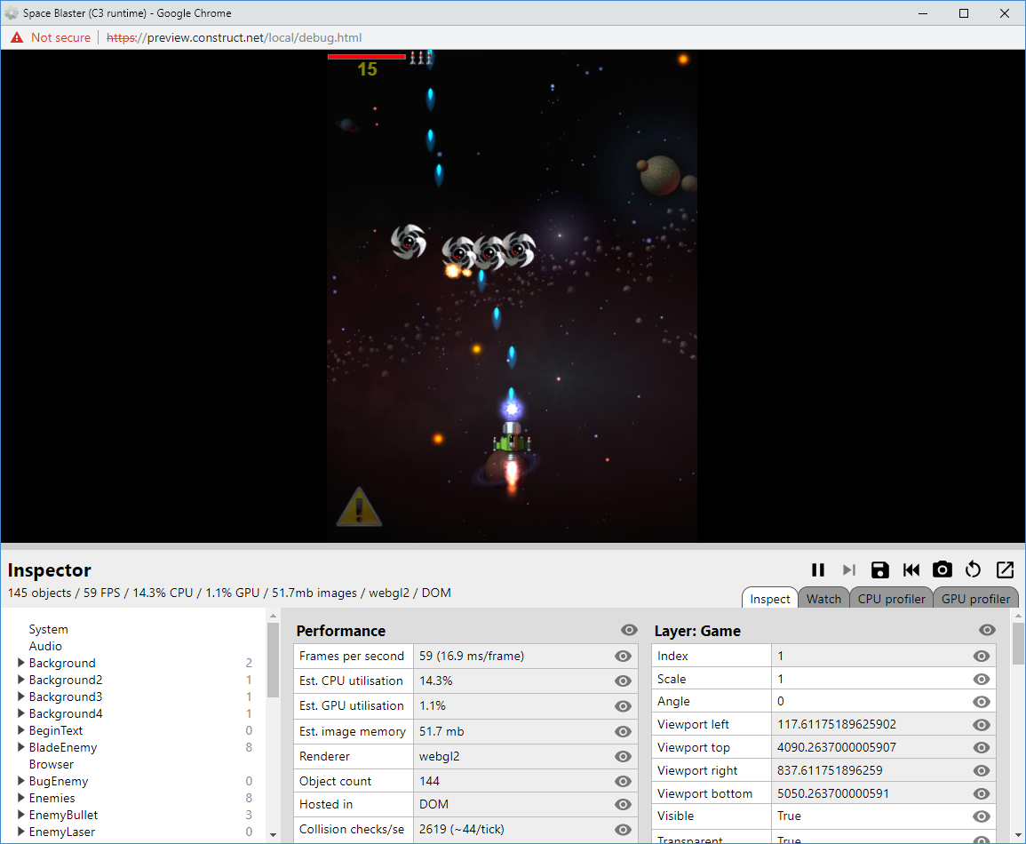Toggle the watch eye for Frames per second
This screenshot has height=844, width=1026.
[x=623, y=657]
